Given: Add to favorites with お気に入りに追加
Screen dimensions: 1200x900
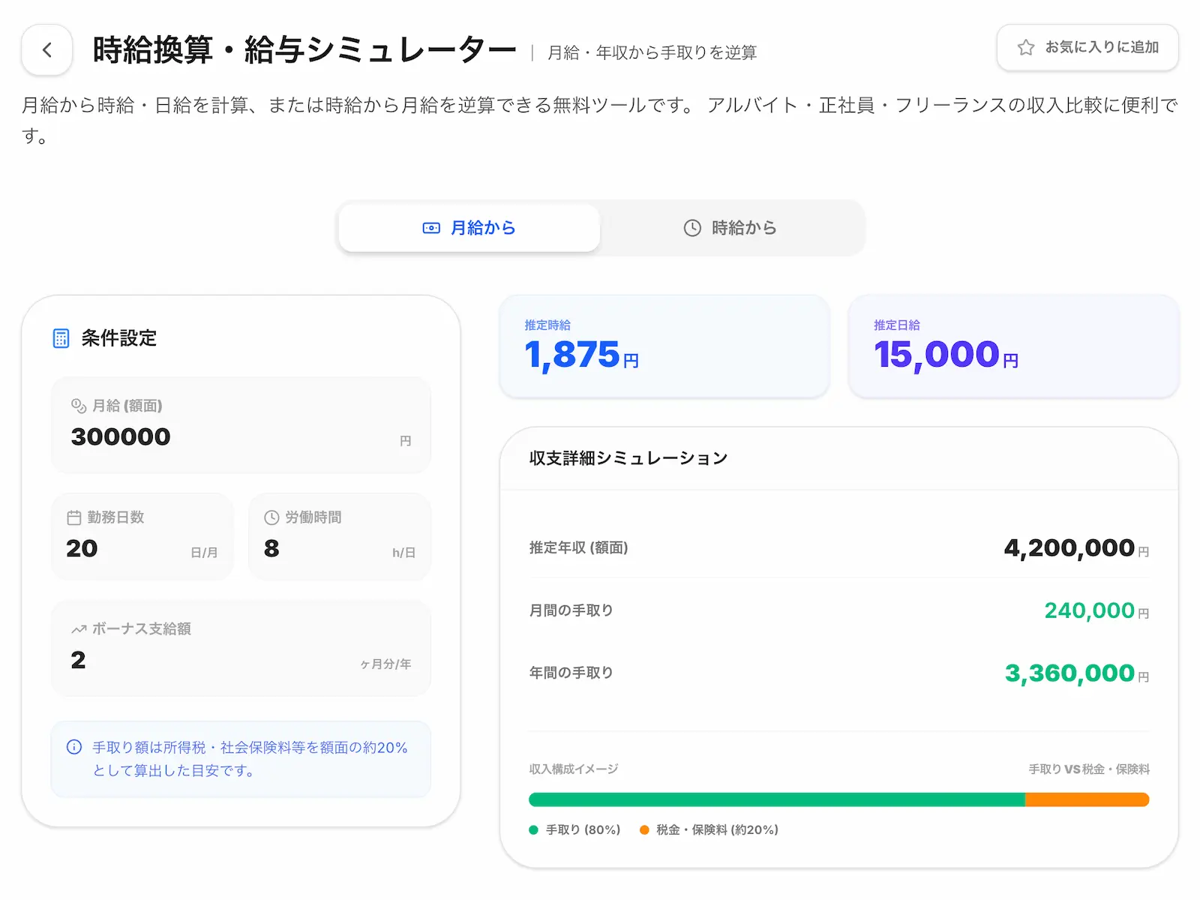Looking at the screenshot, I should tap(1087, 47).
